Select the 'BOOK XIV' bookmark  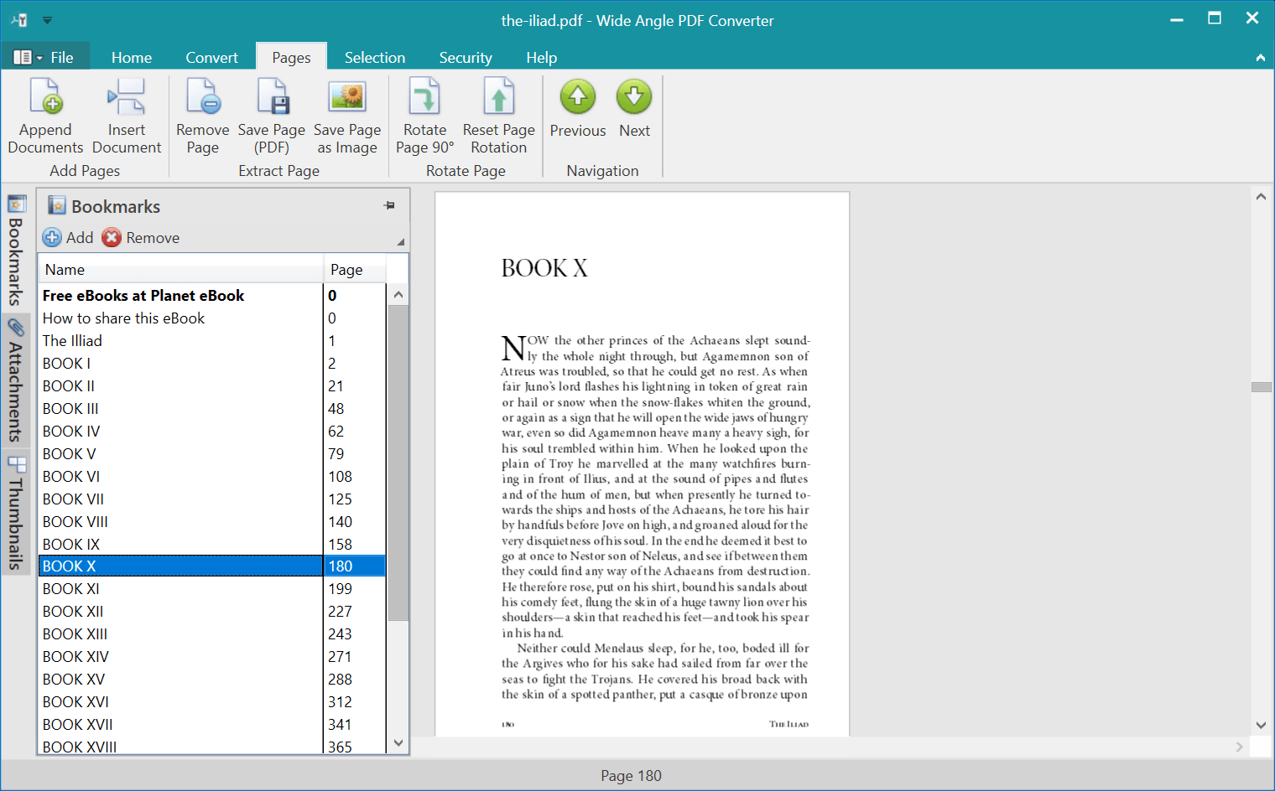[181, 656]
